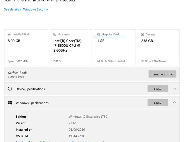Click the Windows Specifications heading

tap(32, 103)
